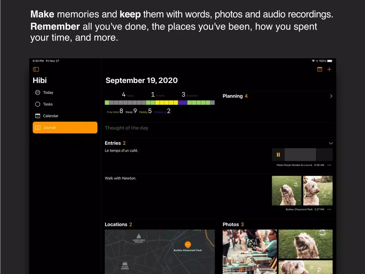This screenshot has height=274, width=365.
Task: Click the '3 Routines' count
Action: point(189,95)
